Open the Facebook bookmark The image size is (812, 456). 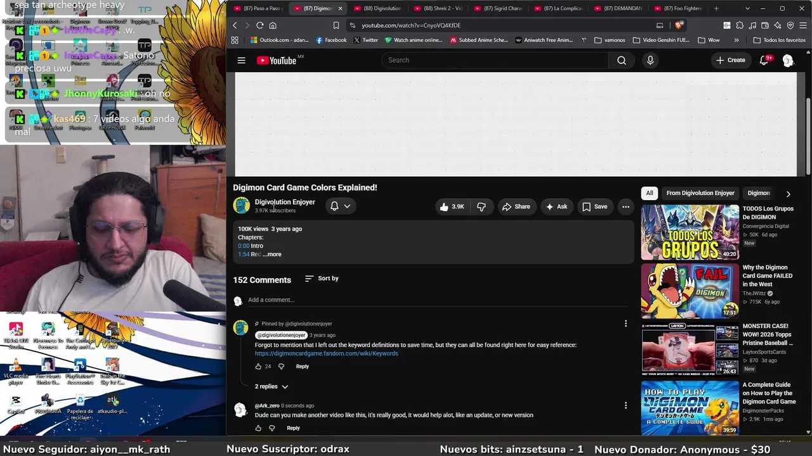(331, 40)
